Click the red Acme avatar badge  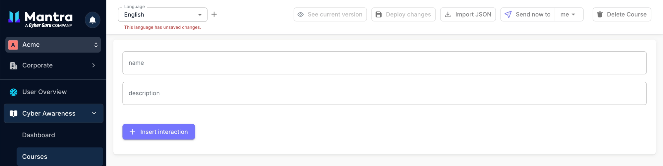click(x=13, y=45)
